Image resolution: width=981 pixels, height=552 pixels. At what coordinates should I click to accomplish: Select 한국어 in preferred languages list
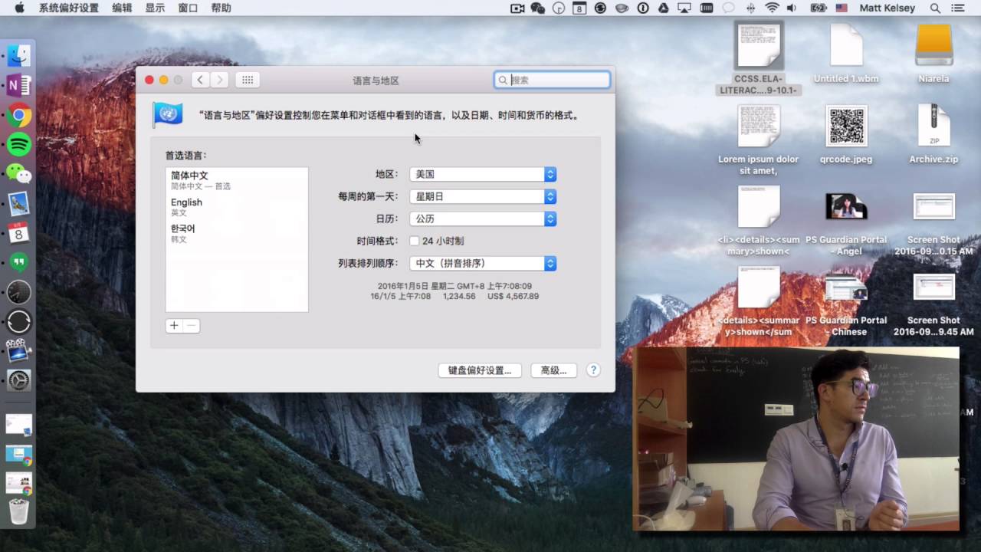(237, 234)
